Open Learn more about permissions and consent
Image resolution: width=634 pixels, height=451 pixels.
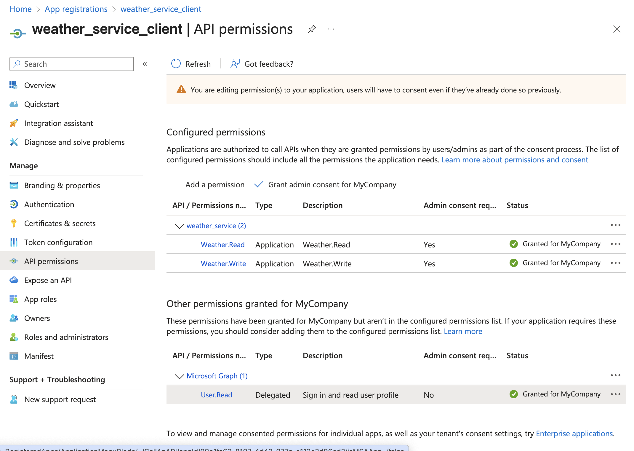(x=515, y=160)
